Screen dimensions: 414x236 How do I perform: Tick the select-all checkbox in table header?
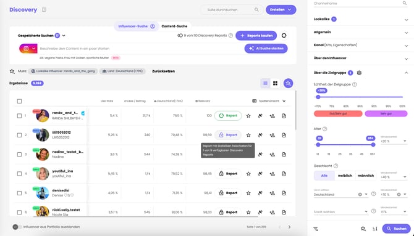(x=19, y=101)
